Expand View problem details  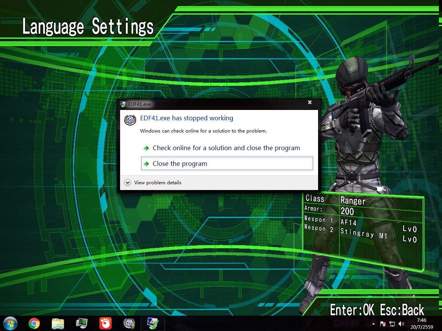153,183
